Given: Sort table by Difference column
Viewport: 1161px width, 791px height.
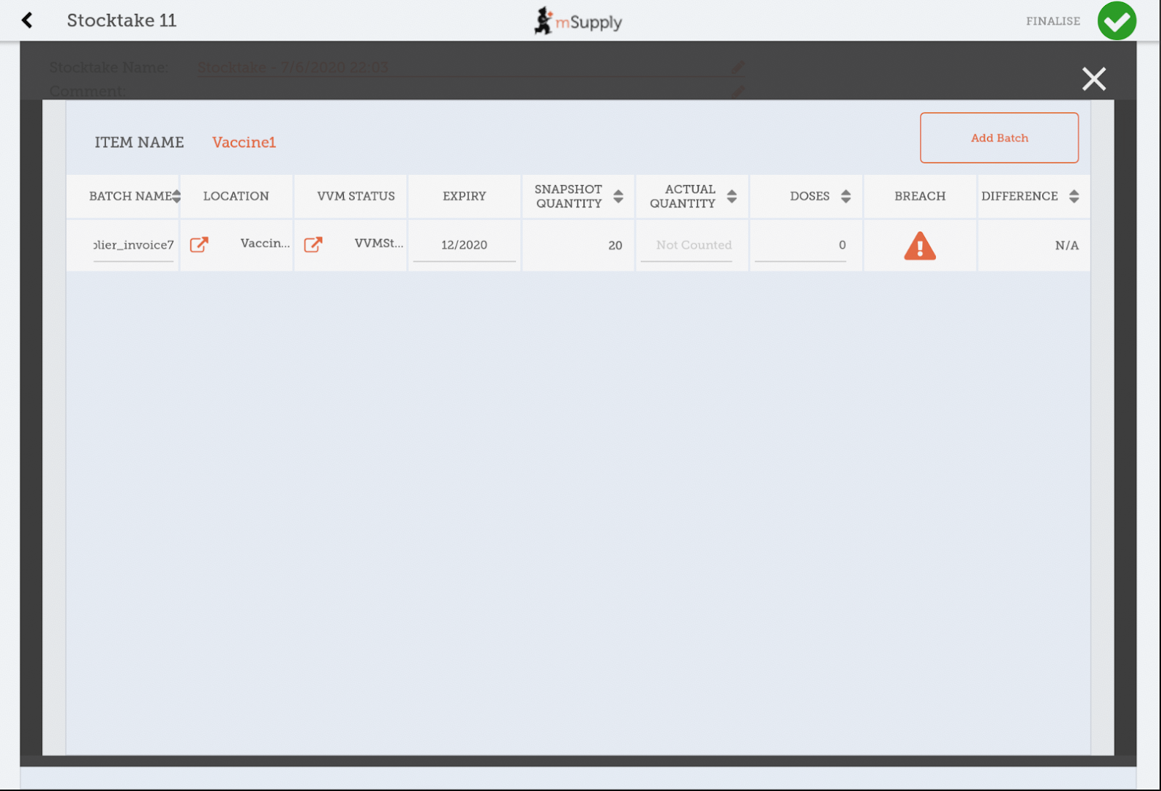Looking at the screenshot, I should (1074, 196).
